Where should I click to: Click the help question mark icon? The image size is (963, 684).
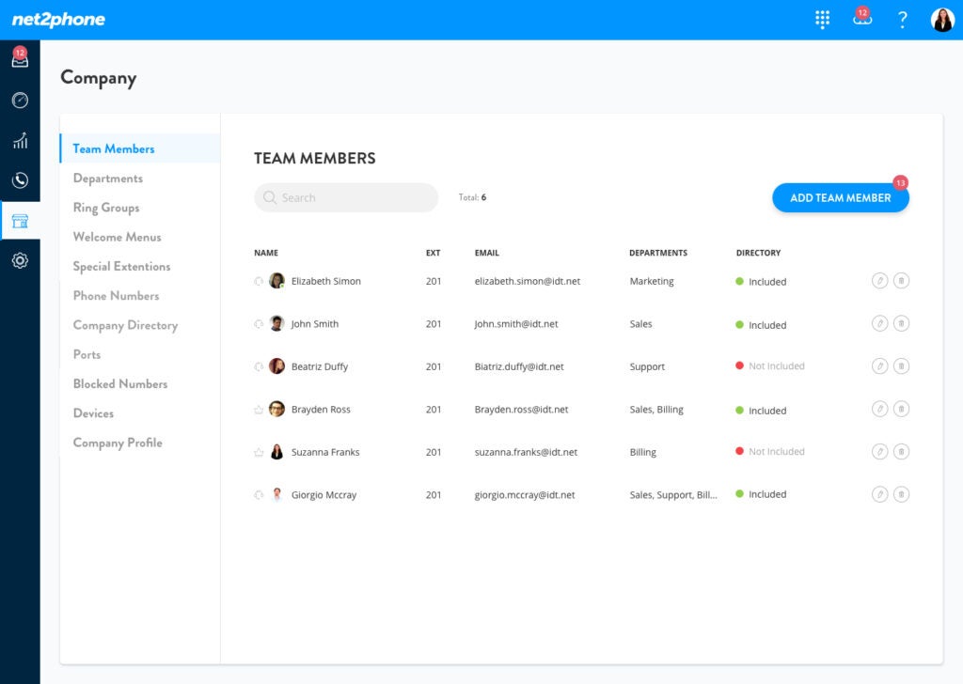903,20
